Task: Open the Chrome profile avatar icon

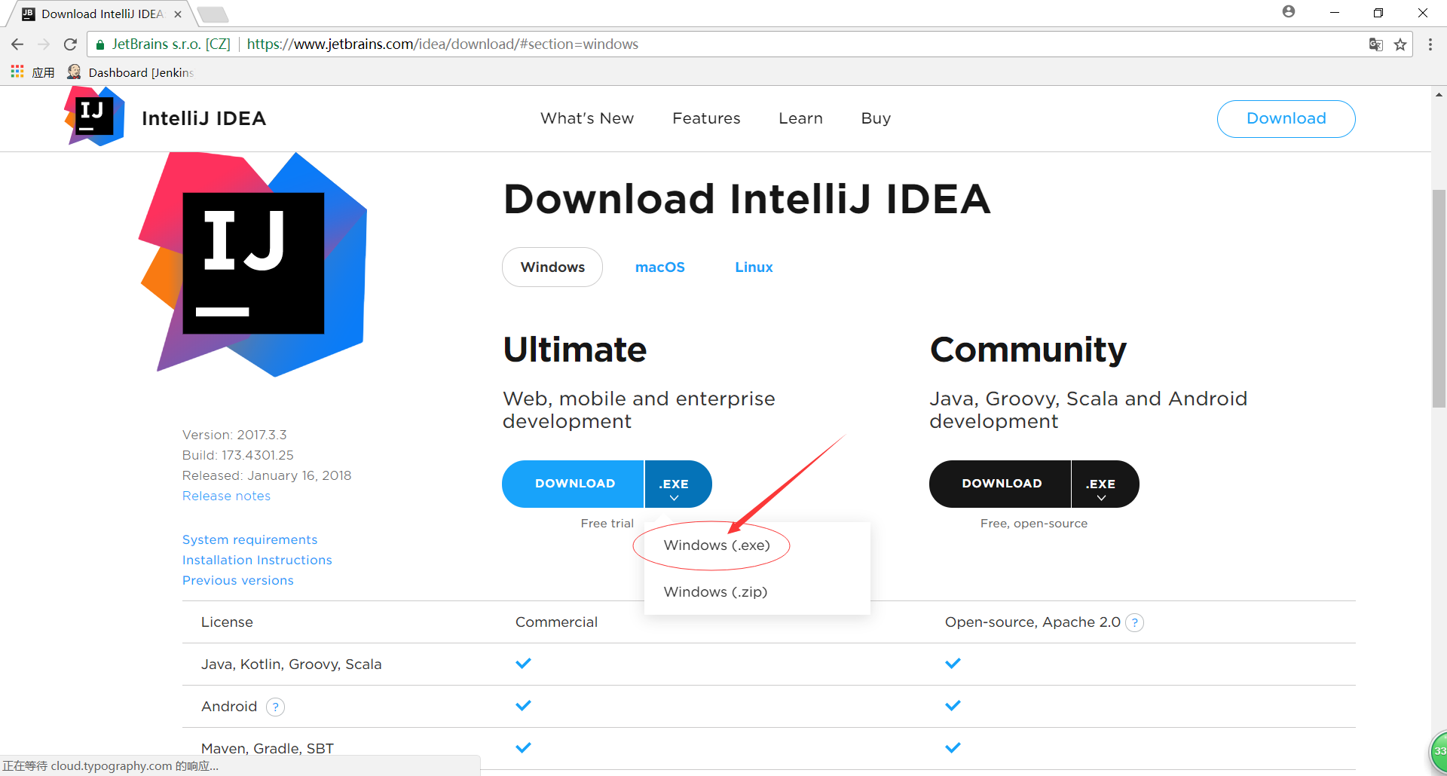Action: [1289, 11]
